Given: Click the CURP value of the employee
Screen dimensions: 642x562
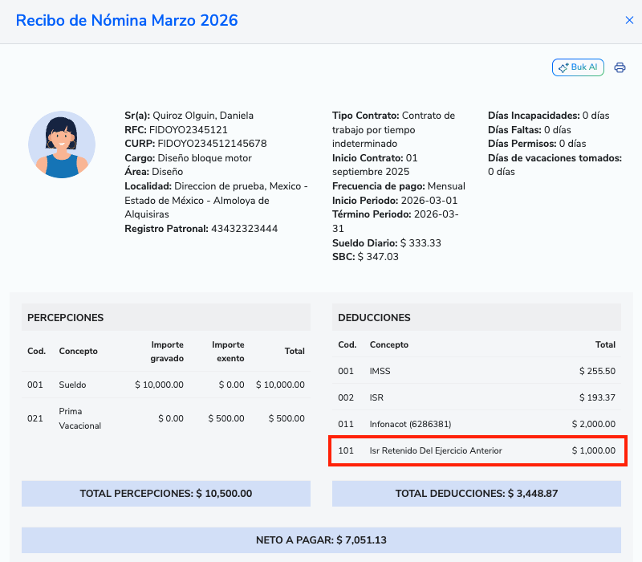Looking at the screenshot, I should 212,144.
